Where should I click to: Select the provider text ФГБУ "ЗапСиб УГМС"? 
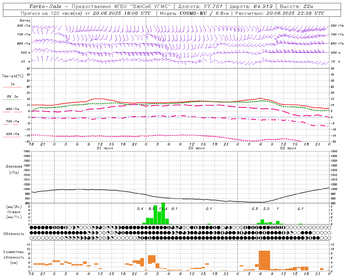143,6
